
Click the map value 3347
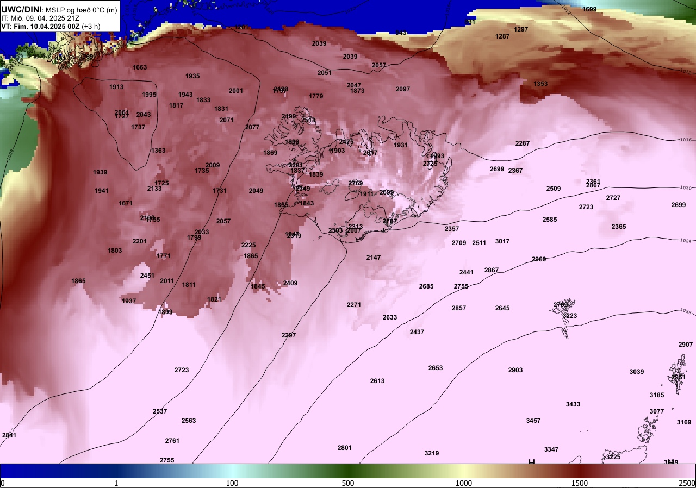(x=551, y=449)
